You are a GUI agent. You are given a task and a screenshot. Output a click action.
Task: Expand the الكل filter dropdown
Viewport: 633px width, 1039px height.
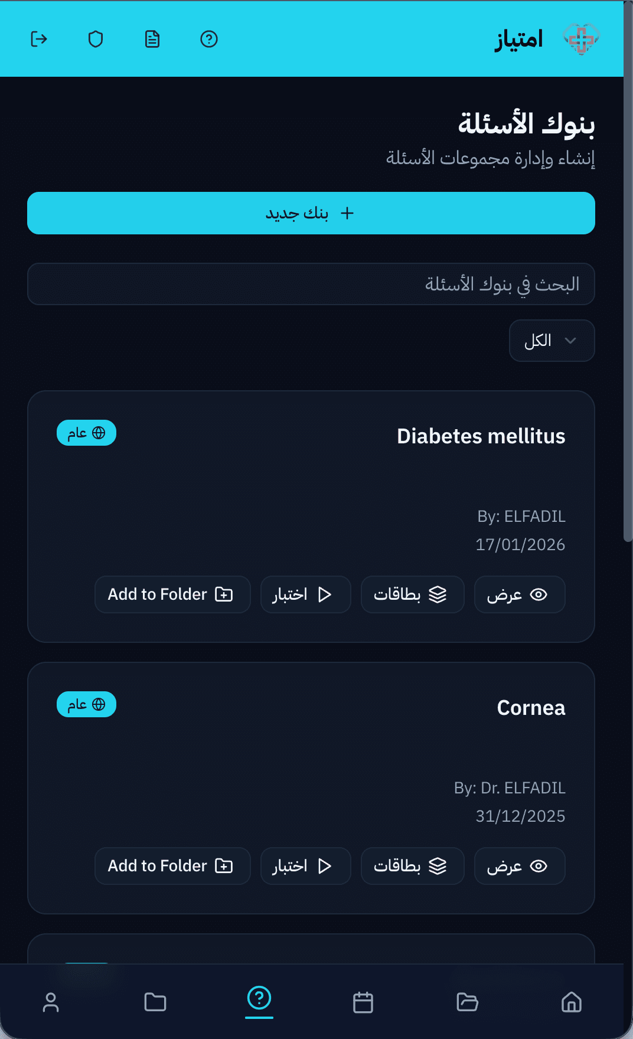(x=552, y=341)
